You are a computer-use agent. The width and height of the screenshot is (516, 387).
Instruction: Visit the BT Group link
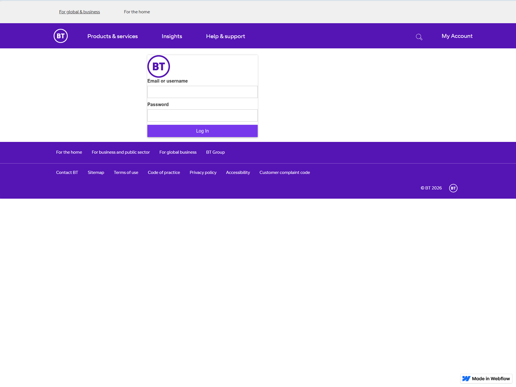215,152
